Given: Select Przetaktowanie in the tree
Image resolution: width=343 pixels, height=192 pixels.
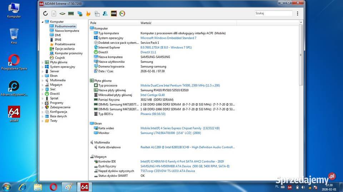Looking at the screenshot, I should 65,44.
